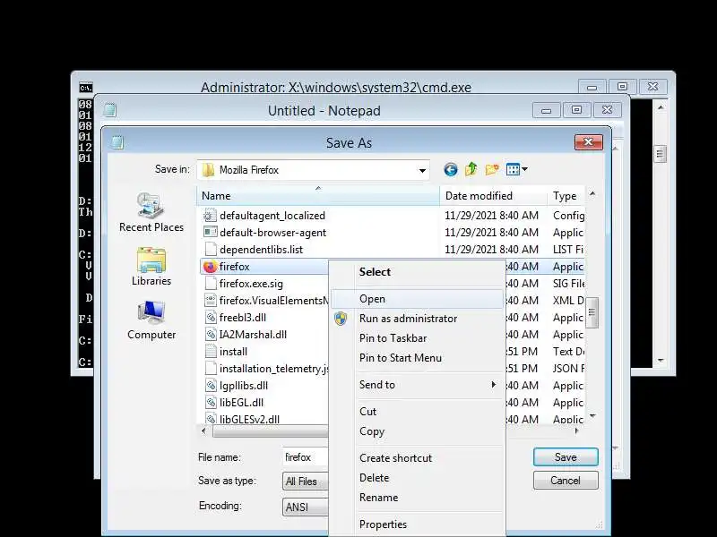Click the freebl3.dll file icon
This screenshot has width=717, height=537.
[210, 318]
